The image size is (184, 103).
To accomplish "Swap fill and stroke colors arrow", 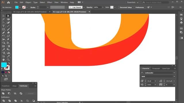I will tap(9, 63).
